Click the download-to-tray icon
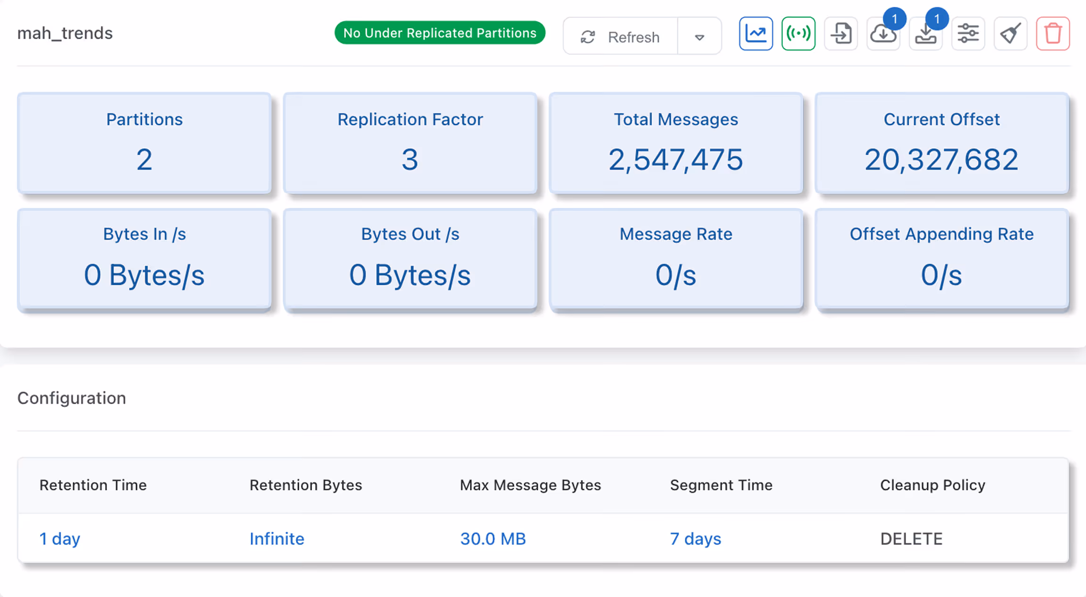1086x597 pixels. pos(926,33)
